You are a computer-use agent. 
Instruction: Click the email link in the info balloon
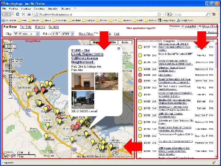coord(93,111)
